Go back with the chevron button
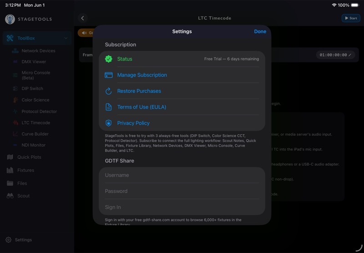364x253 pixels. click(83, 18)
